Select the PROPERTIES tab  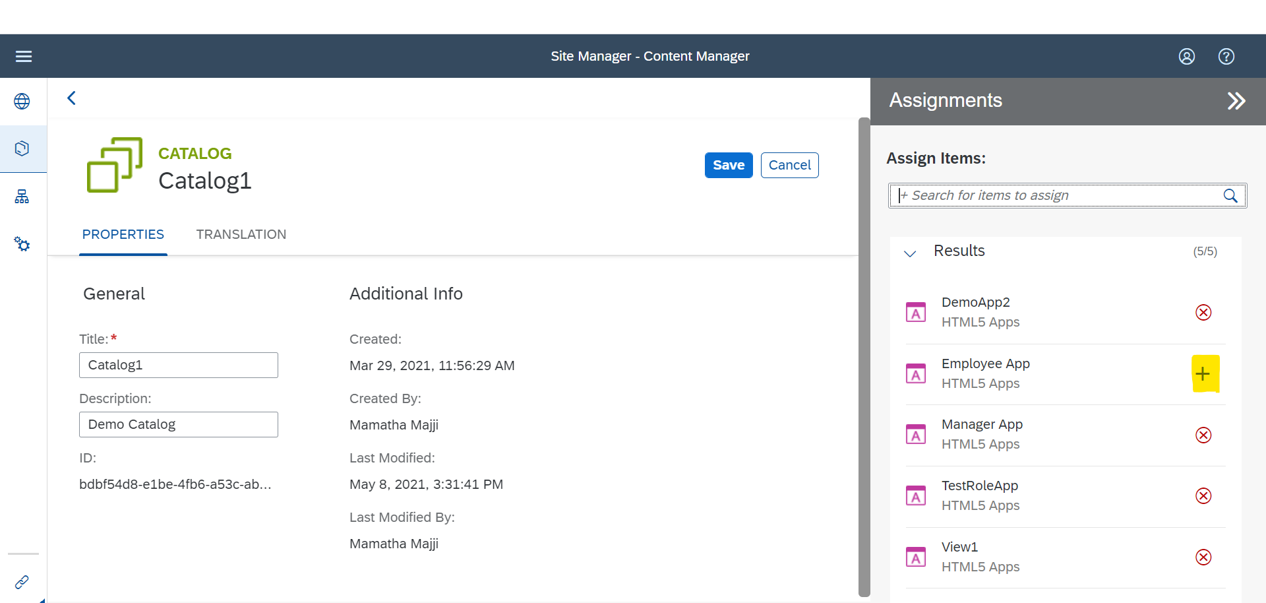(x=123, y=235)
